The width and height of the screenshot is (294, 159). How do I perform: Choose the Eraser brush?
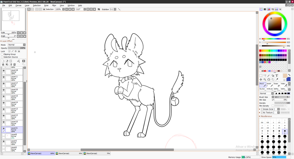pyautogui.click(x=277, y=85)
